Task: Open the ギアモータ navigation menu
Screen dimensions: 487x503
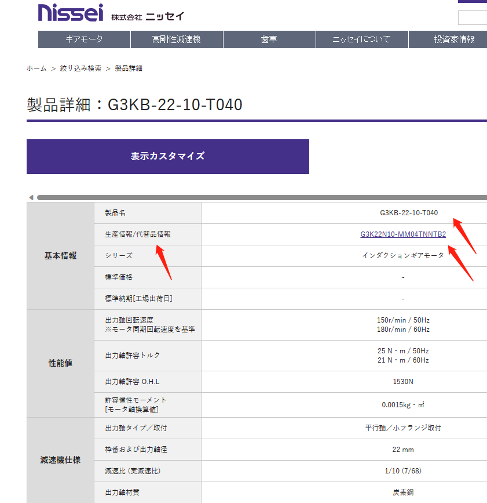Action: pyautogui.click(x=84, y=39)
